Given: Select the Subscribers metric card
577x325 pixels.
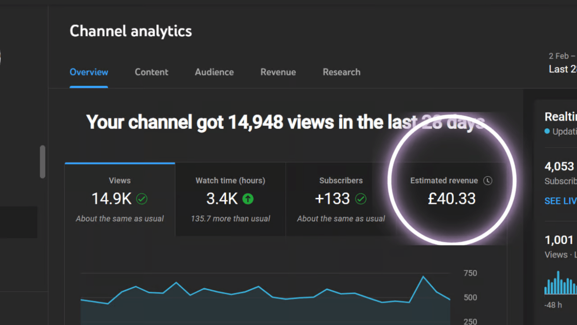Looking at the screenshot, I should 341,199.
